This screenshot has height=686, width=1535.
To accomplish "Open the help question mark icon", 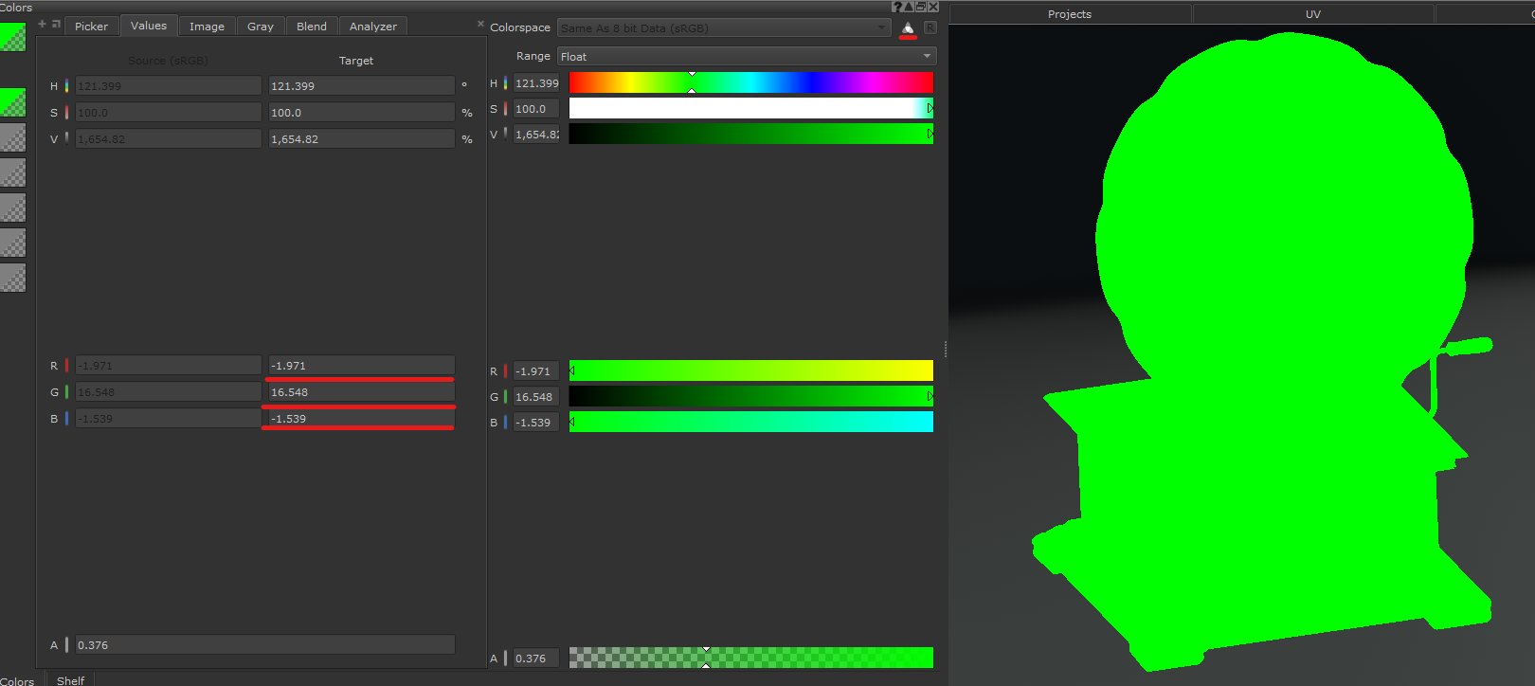I will [x=896, y=7].
